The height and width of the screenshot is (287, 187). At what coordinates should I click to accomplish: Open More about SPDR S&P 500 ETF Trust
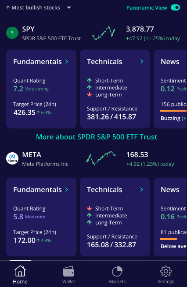coord(97,137)
